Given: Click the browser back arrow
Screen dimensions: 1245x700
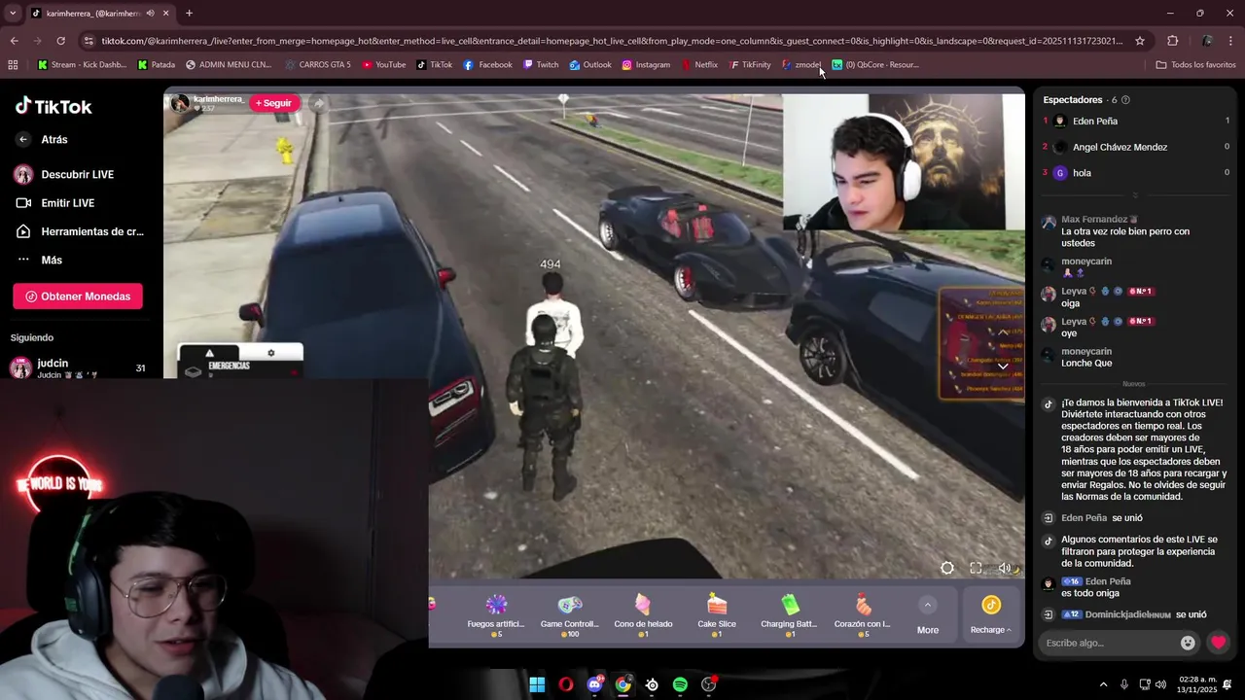Looking at the screenshot, I should (14, 41).
